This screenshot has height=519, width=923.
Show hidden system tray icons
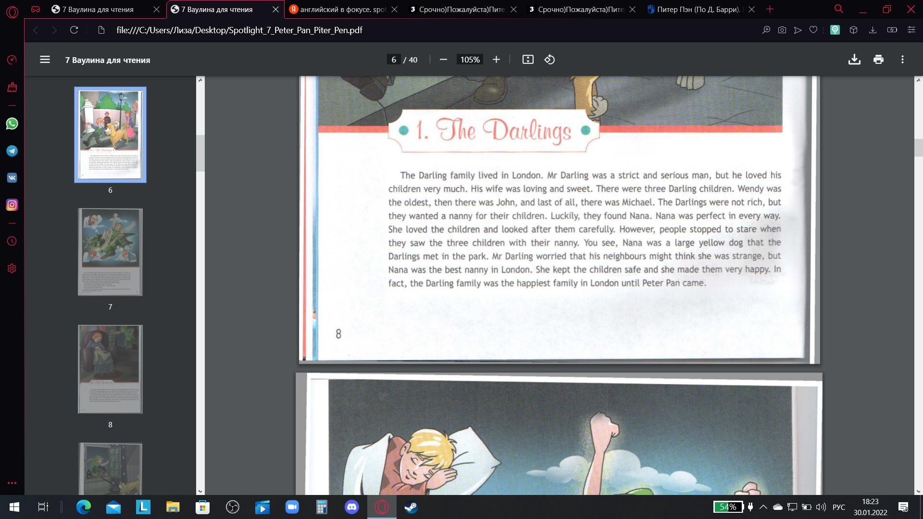point(763,507)
